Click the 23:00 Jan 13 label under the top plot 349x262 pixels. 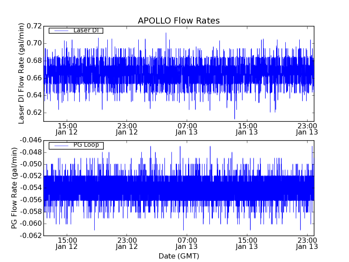pyautogui.click(x=307, y=129)
